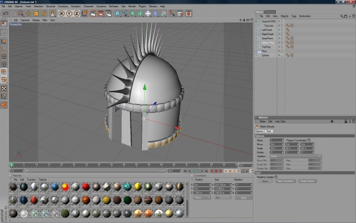Open Render Settings icon
Screen dimensions: 356x223
tap(109, 14)
